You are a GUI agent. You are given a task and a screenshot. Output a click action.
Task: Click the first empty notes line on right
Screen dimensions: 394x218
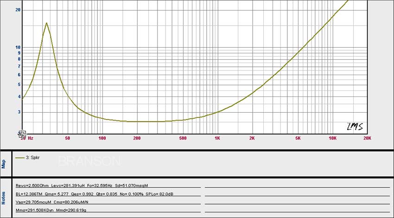[x=297, y=185]
